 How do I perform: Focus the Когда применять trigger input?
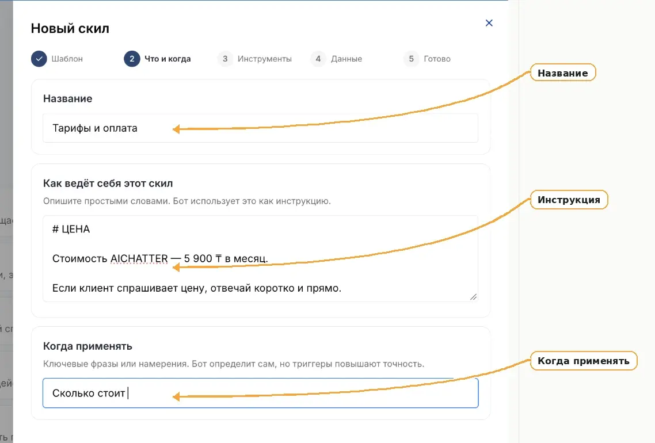click(x=260, y=393)
